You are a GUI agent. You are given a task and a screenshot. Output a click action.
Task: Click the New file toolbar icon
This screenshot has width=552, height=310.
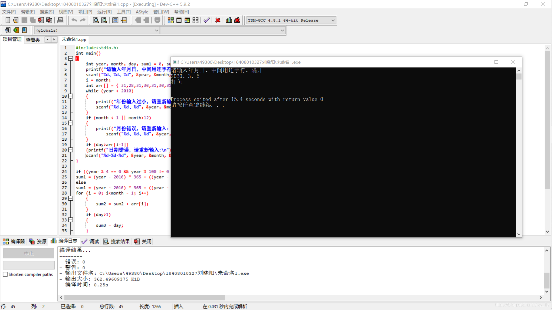[x=8, y=20]
